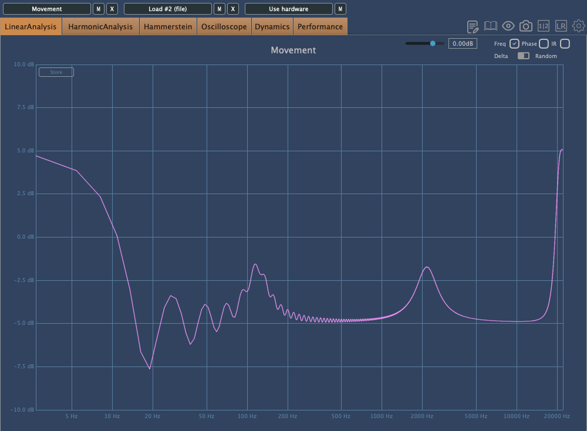Click the X button next to Load #2
The height and width of the screenshot is (431, 587).
pyautogui.click(x=233, y=9)
